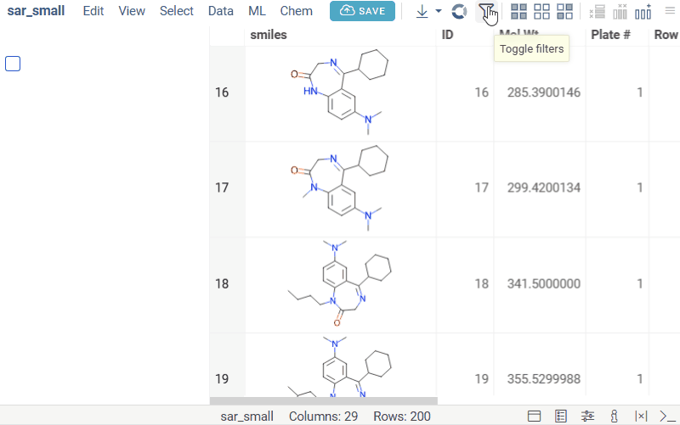Toggle filters with the funnel icon
This screenshot has height=425, width=680.
pyautogui.click(x=486, y=11)
